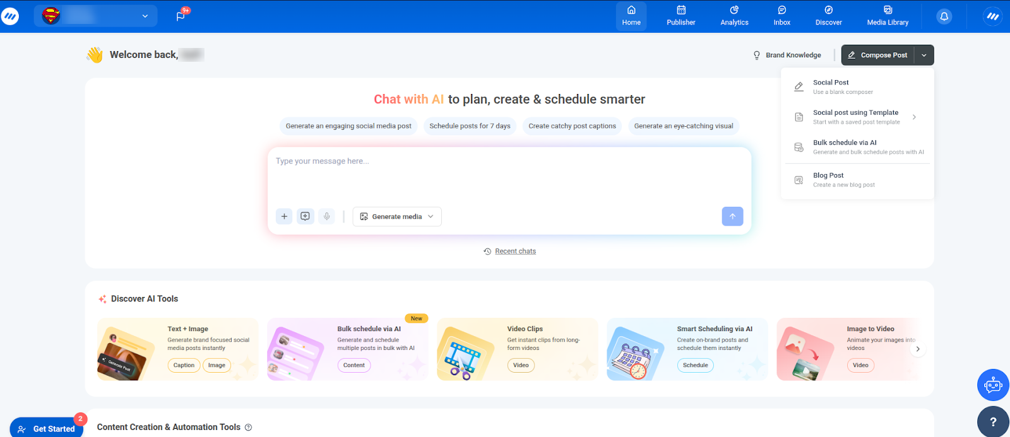Click the Bulk schedule menu icon
1010x437 pixels.
(x=799, y=148)
